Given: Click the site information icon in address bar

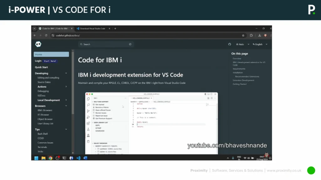Looking at the screenshot, I should (x=53, y=35).
